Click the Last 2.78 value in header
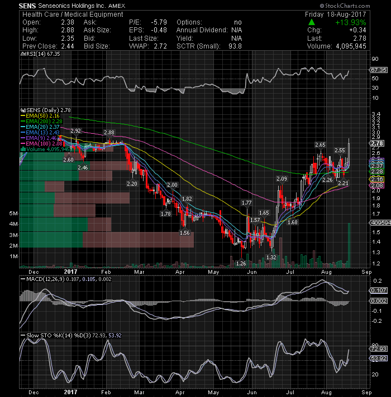Viewport: 391px width, 397px height. (x=360, y=38)
